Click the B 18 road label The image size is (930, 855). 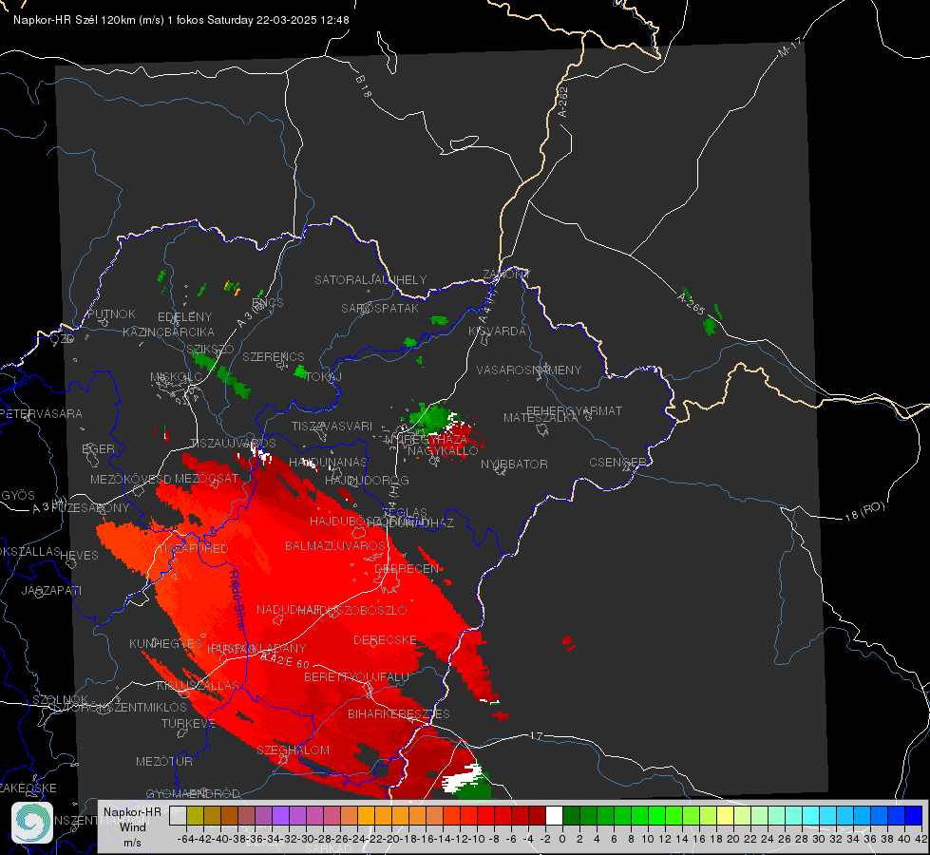[x=364, y=86]
